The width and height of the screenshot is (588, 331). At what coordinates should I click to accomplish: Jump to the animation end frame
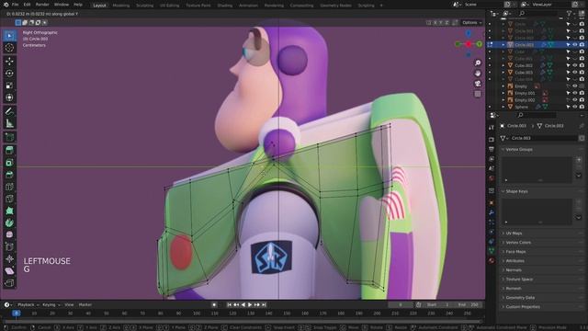click(x=264, y=304)
